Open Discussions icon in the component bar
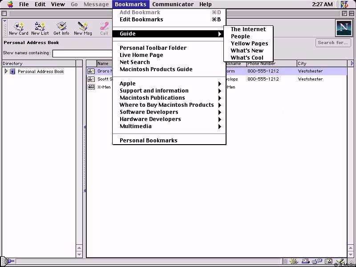 (316, 262)
